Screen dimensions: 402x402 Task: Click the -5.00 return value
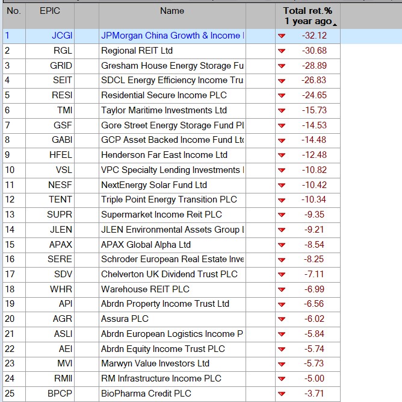[314, 378]
